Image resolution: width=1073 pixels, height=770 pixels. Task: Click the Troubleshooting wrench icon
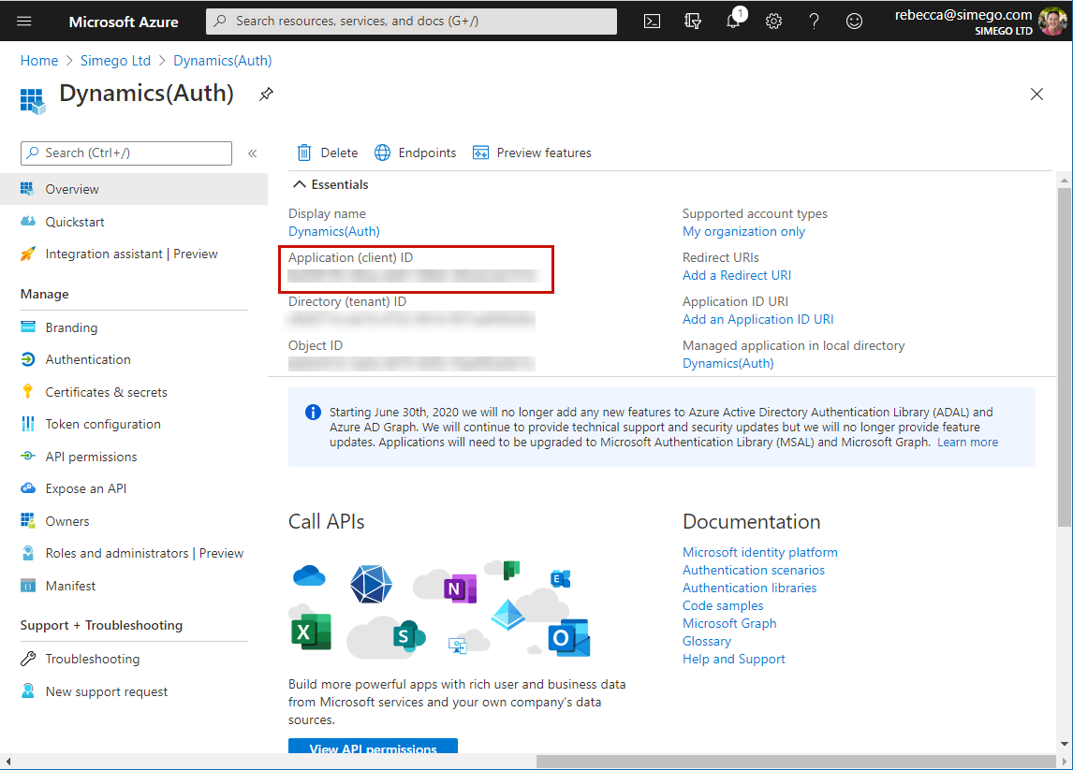point(27,659)
